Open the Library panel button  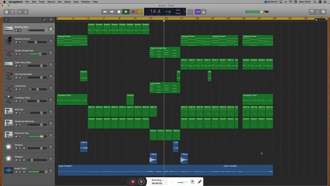tap(7, 12)
